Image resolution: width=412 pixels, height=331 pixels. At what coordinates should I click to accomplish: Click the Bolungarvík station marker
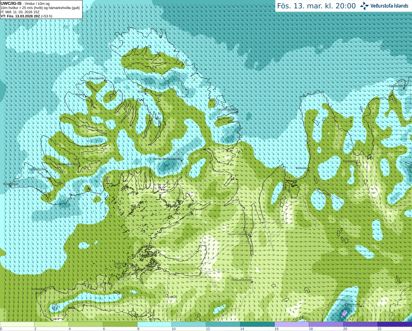click(x=105, y=81)
